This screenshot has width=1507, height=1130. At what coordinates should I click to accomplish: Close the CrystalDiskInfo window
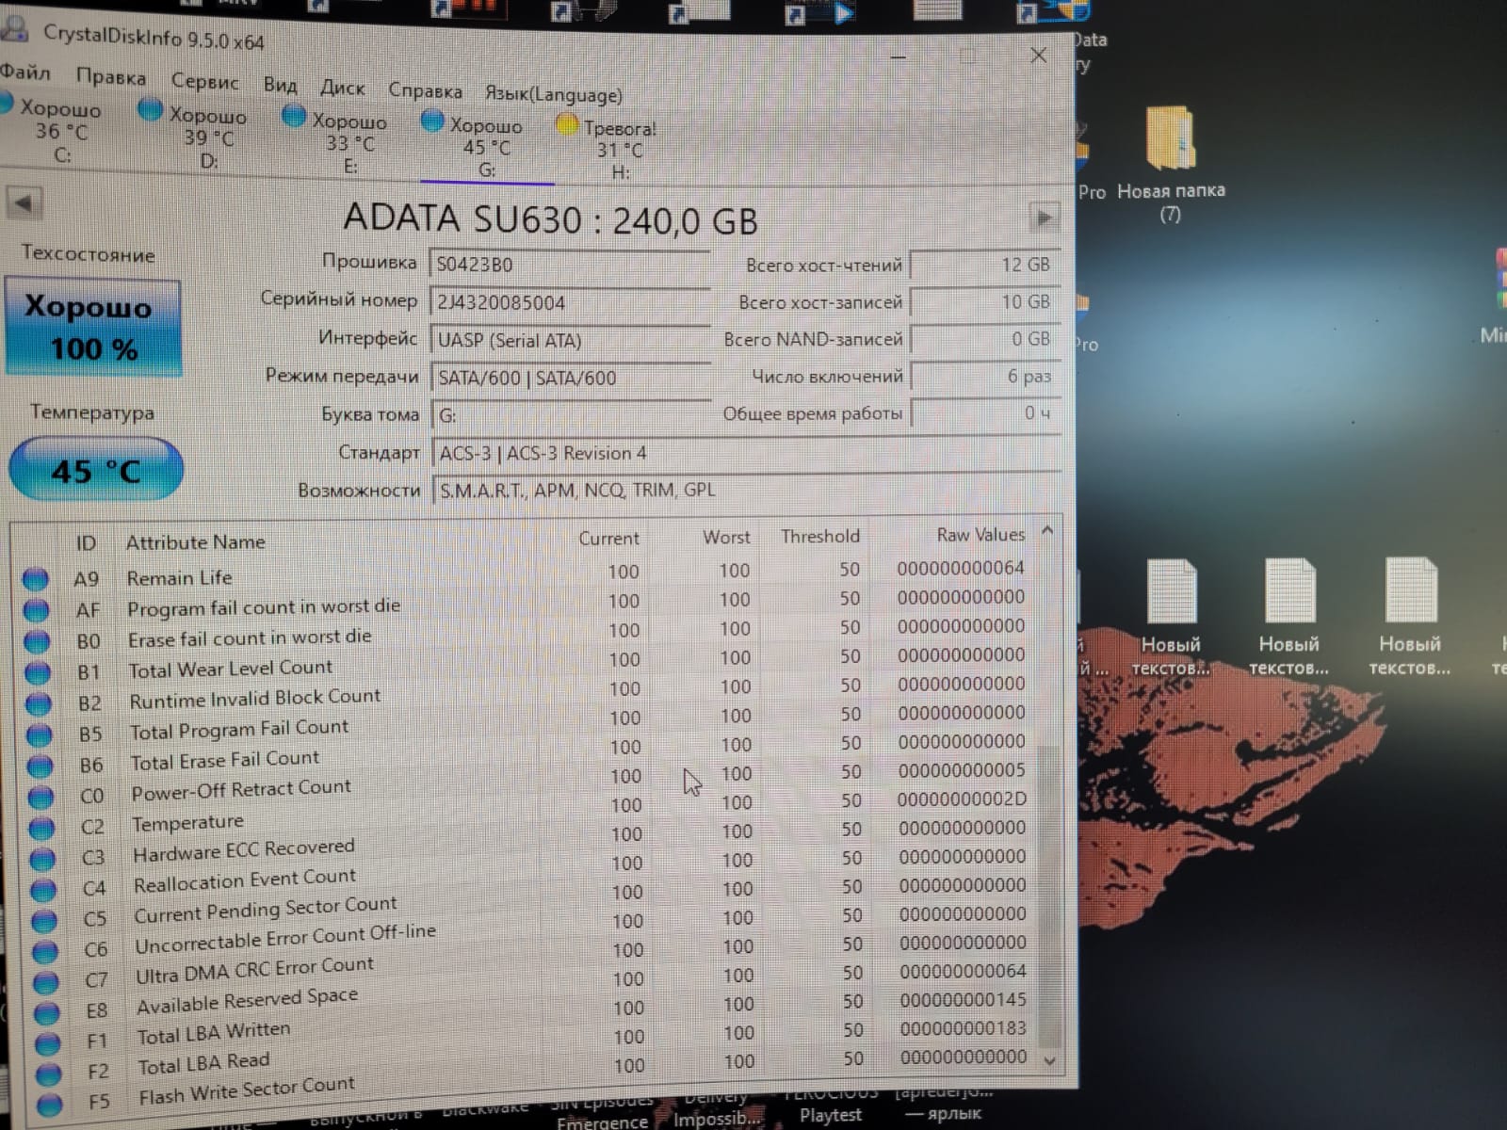point(1039,56)
